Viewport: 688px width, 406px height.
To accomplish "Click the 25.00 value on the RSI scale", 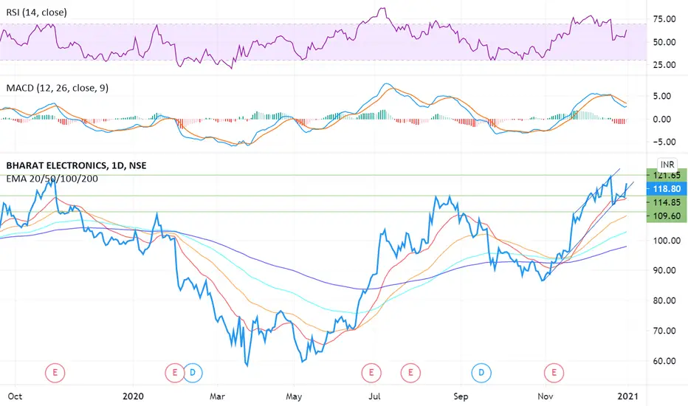I will [x=664, y=65].
